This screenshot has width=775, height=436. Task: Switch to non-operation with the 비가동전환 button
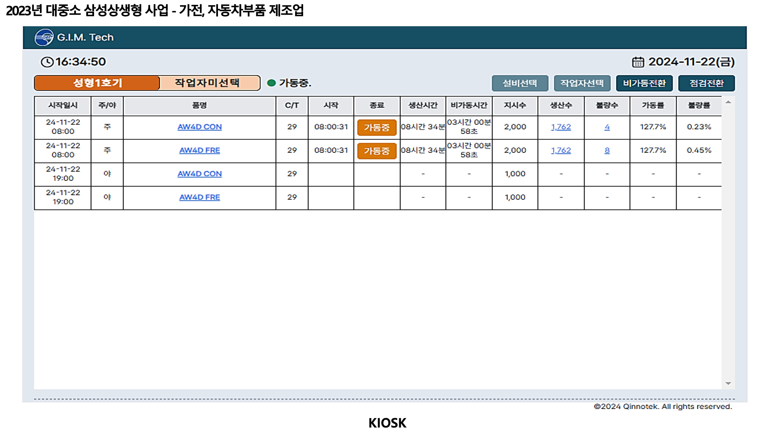click(644, 83)
